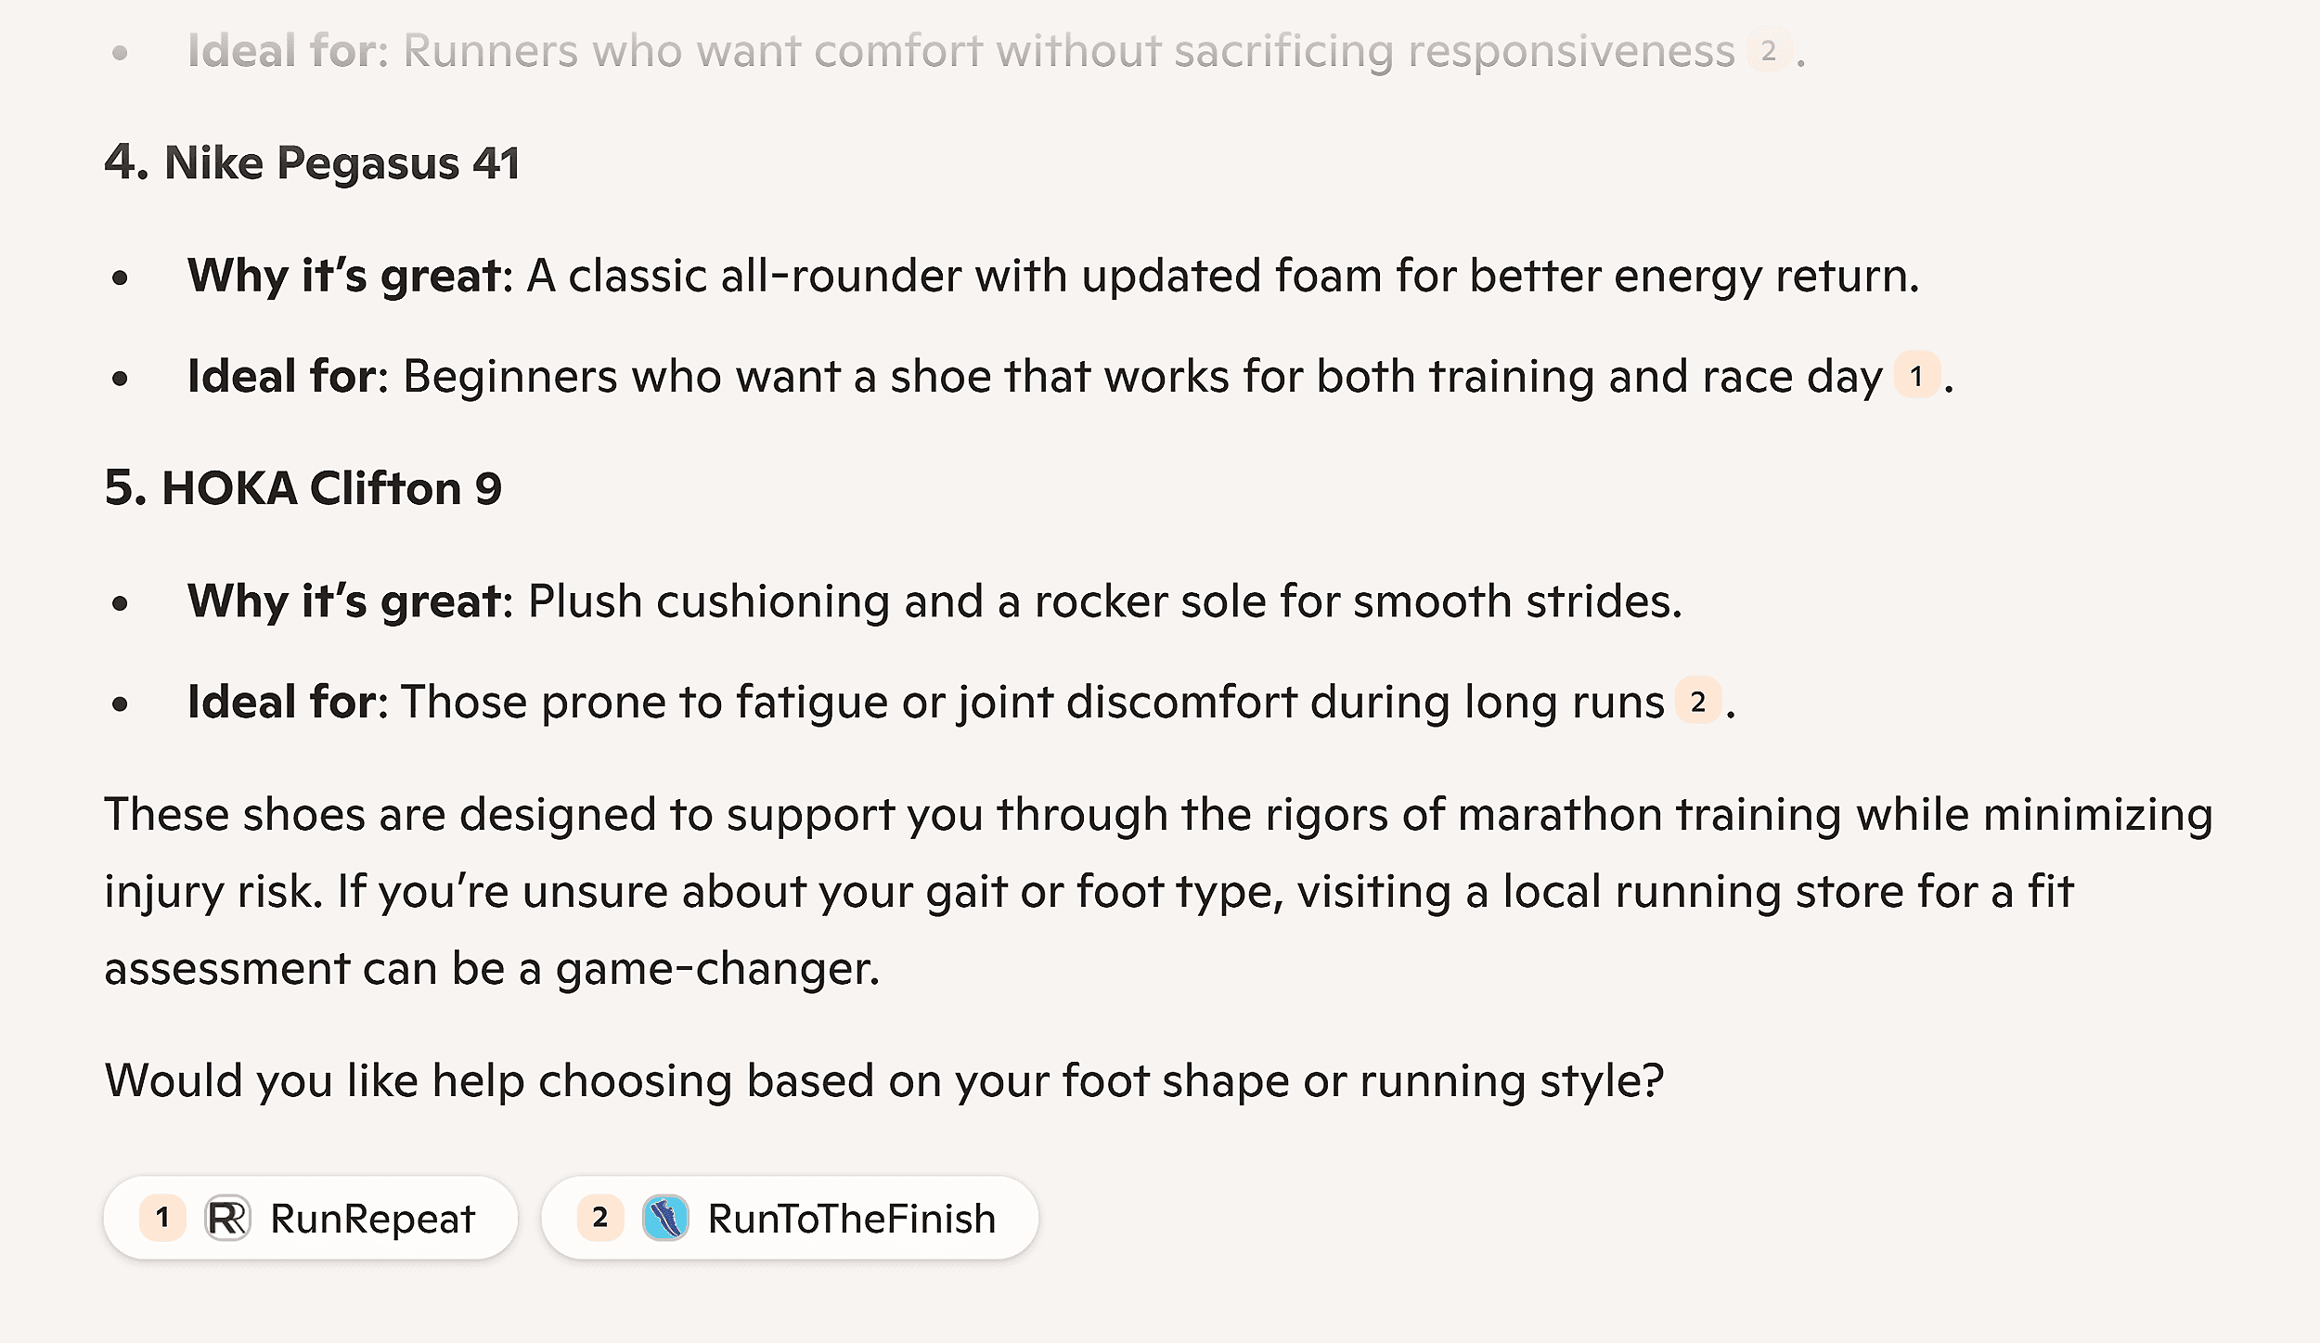Click the RunRepeat logo icon
Image resolution: width=2320 pixels, height=1343 pixels.
click(227, 1218)
